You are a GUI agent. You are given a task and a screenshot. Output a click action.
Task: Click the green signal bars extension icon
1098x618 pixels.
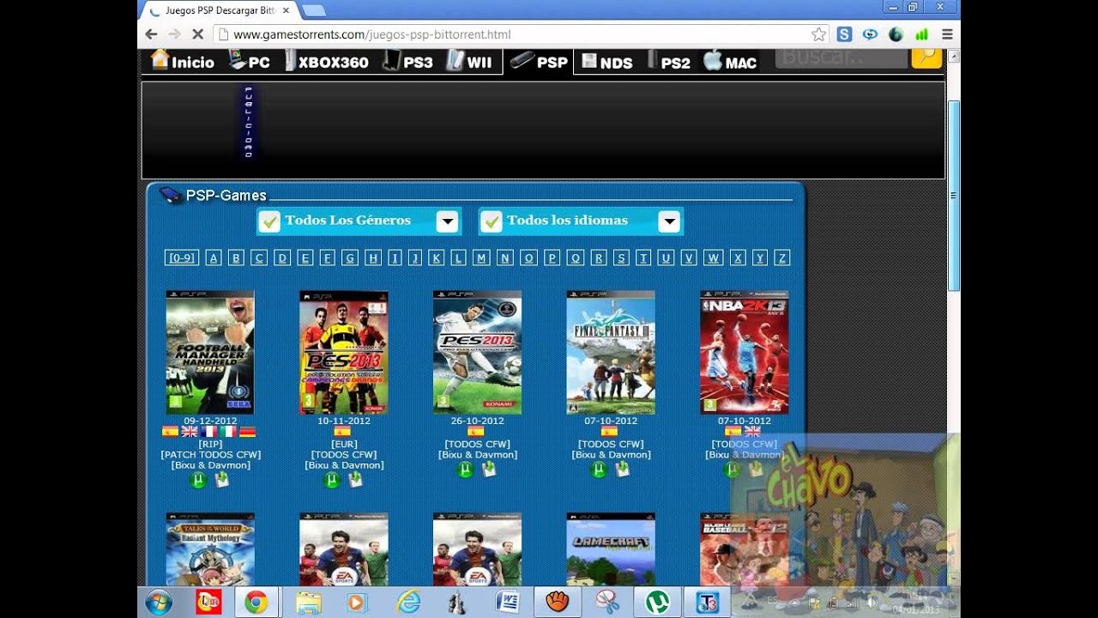point(921,34)
